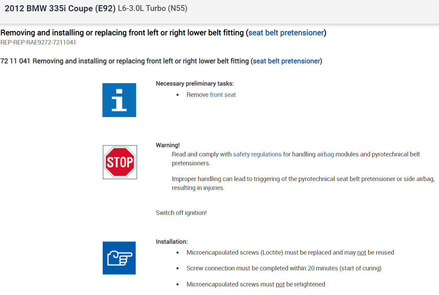Click document ID REP-REP-RAE9272-7211041
This screenshot has width=439, height=295.
(x=38, y=43)
